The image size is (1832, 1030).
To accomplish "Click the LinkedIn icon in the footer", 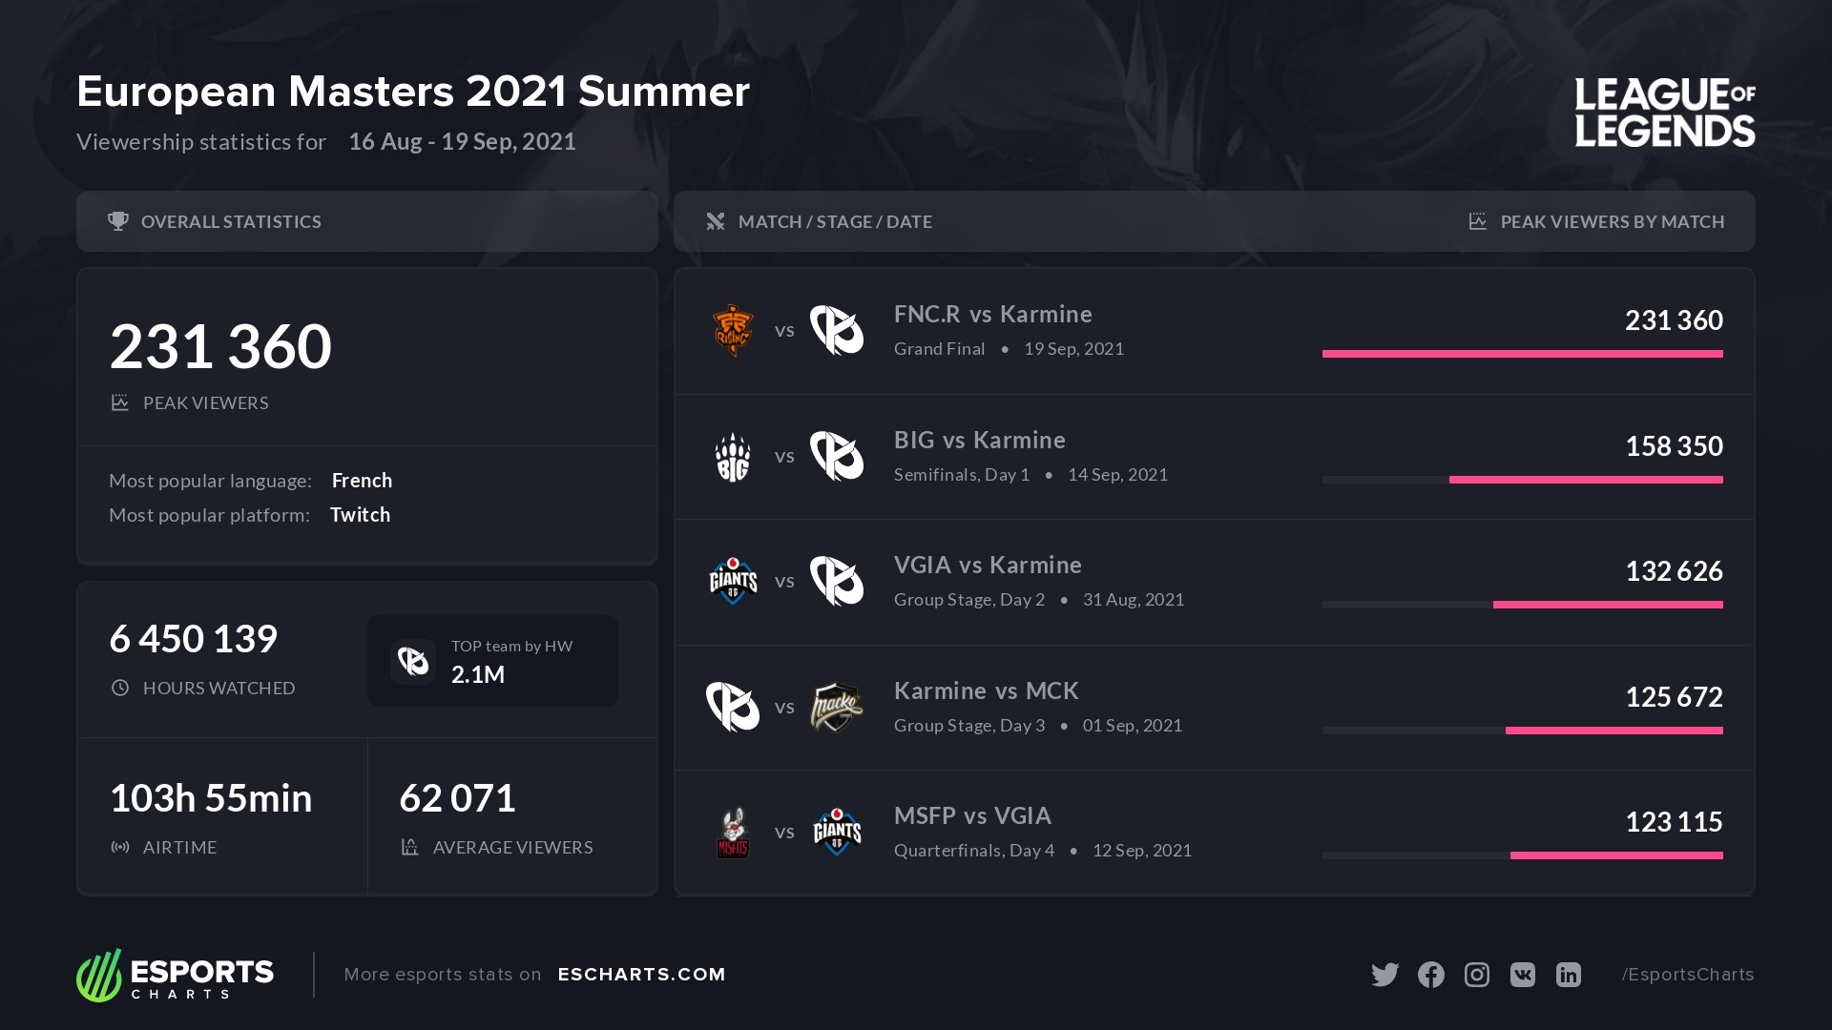I will point(1568,974).
